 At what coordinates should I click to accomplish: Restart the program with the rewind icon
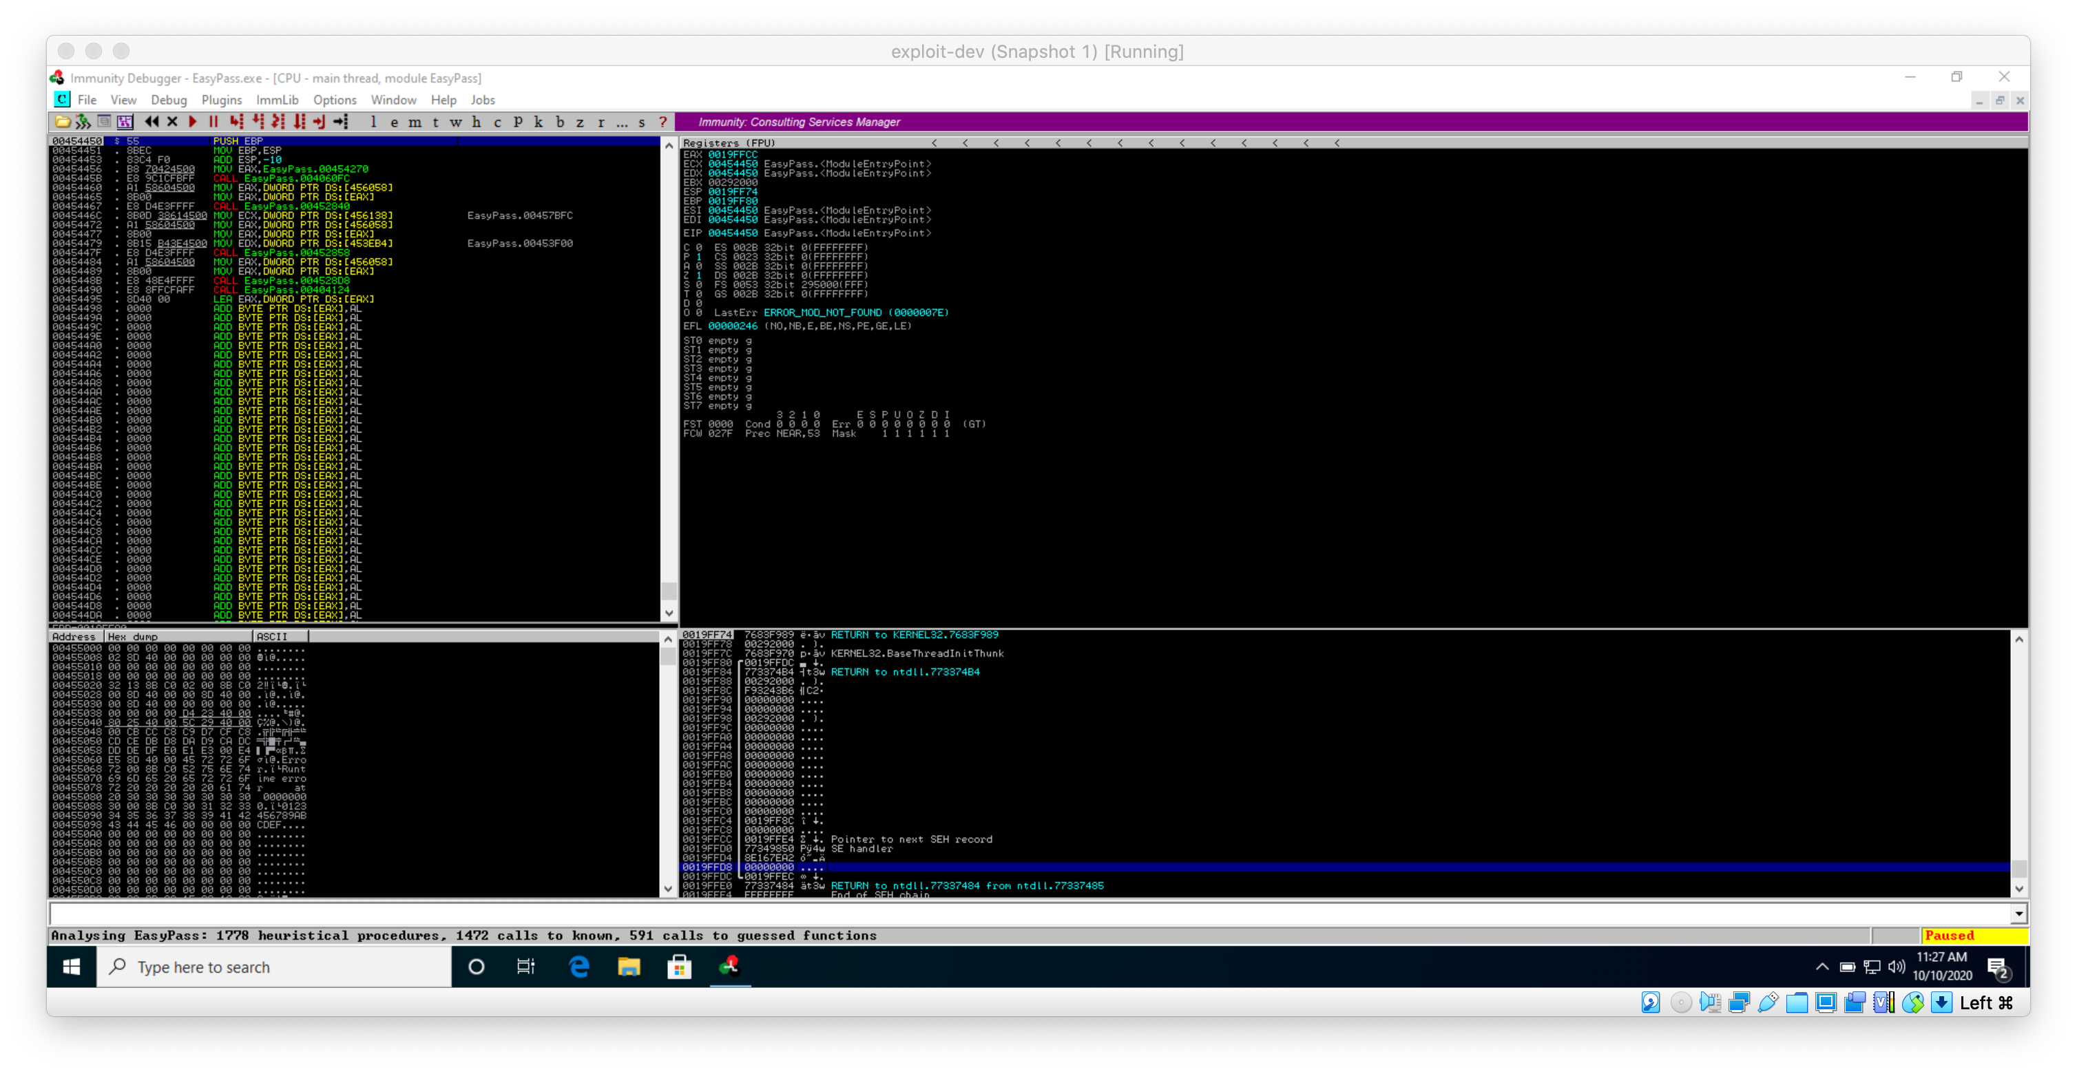point(151,122)
